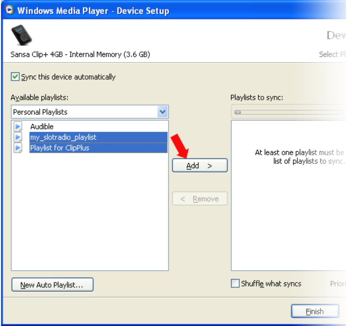Click the Playlists to sync label
The image size is (348, 326).
click(257, 97)
